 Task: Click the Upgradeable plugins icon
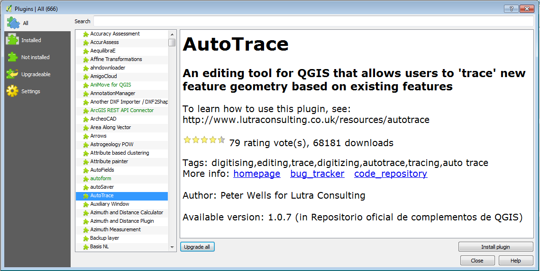click(x=12, y=74)
